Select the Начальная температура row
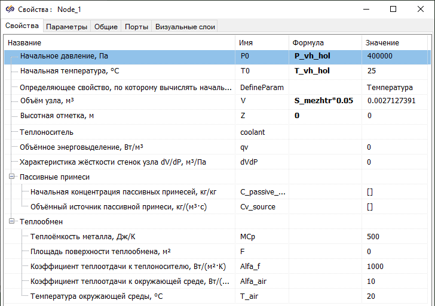435x306 pixels. point(120,71)
